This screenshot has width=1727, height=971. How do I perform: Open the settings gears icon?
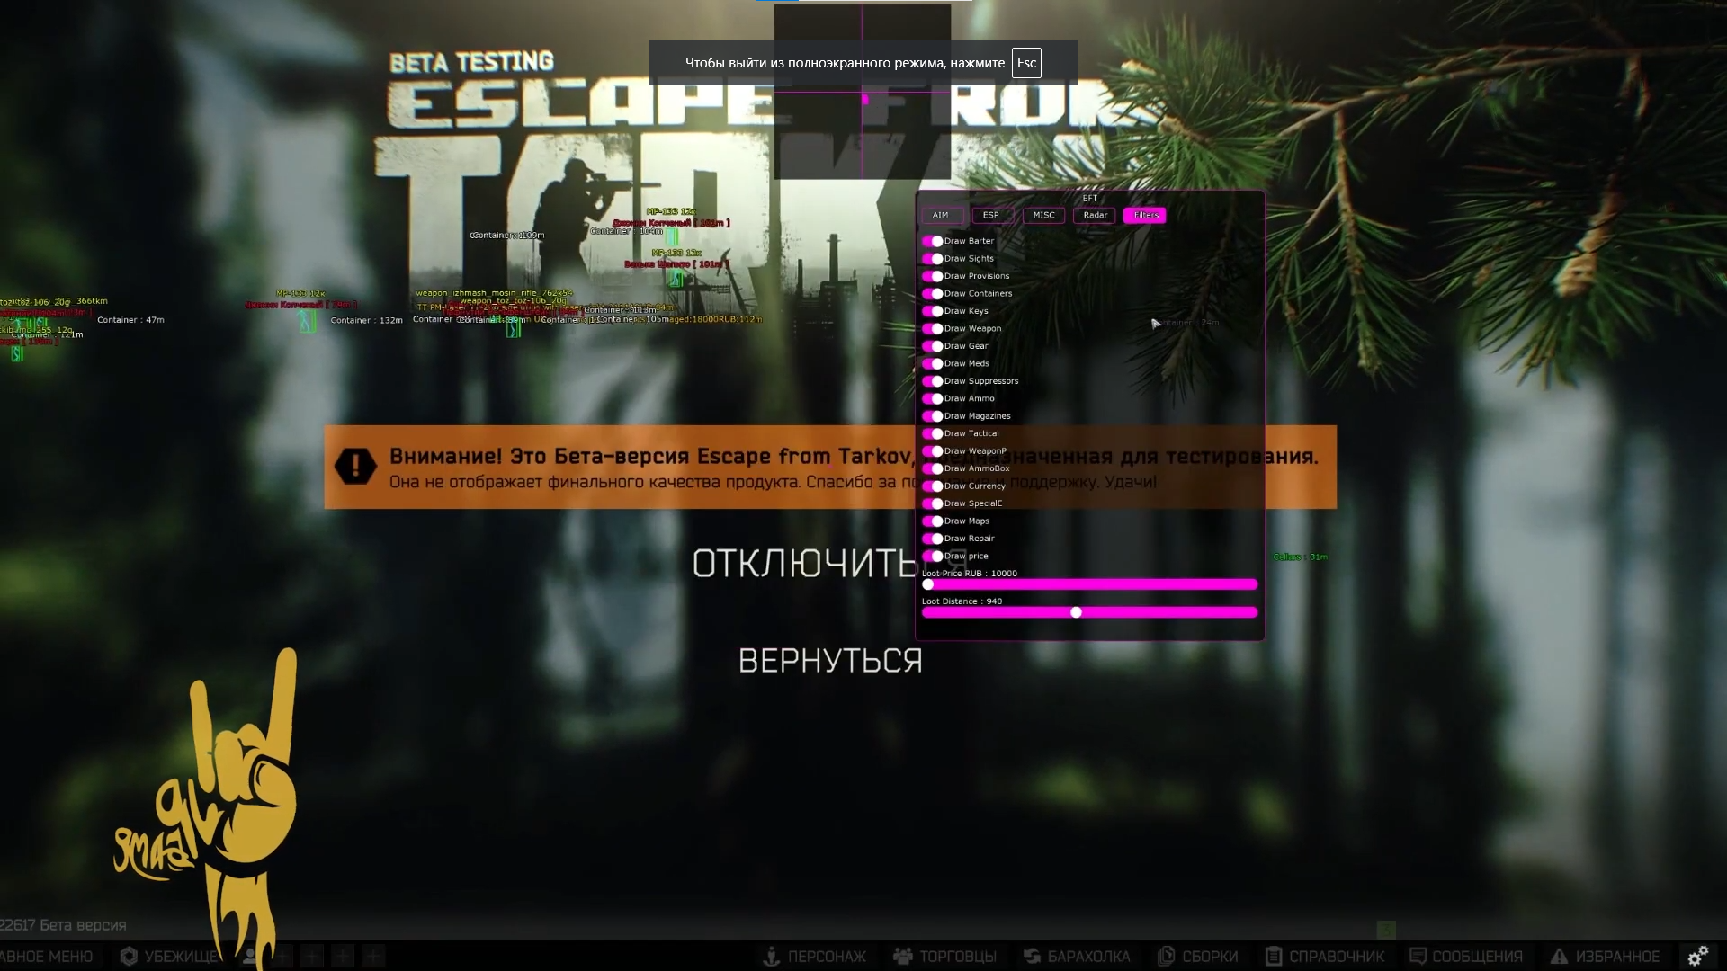coord(1698,956)
